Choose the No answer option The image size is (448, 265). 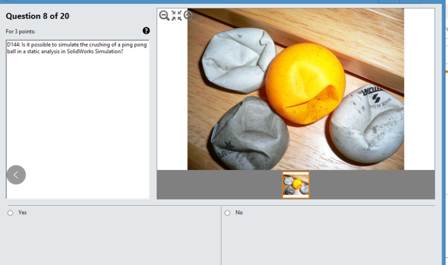(227, 213)
